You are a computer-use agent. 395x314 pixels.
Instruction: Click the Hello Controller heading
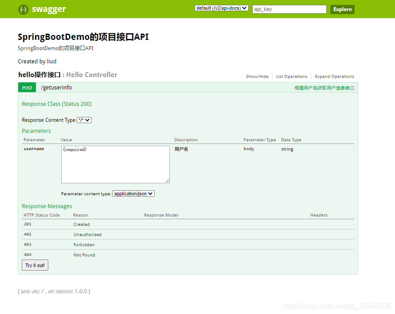click(x=91, y=74)
